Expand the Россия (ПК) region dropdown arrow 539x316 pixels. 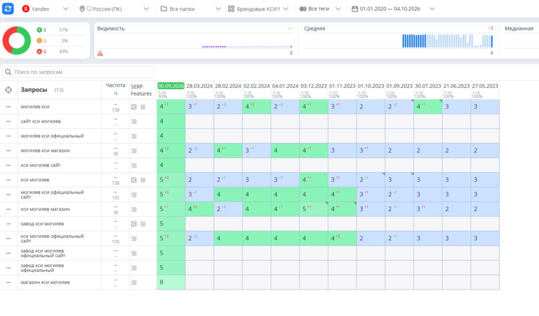coord(146,9)
